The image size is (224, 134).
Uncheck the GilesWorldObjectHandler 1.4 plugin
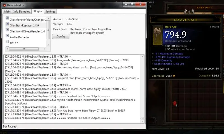pyautogui.click(x=7, y=30)
